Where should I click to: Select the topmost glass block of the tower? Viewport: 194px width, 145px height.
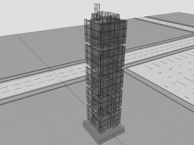[105, 33]
